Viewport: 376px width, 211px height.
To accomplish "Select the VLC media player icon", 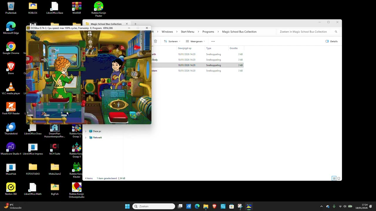I will point(11,89).
